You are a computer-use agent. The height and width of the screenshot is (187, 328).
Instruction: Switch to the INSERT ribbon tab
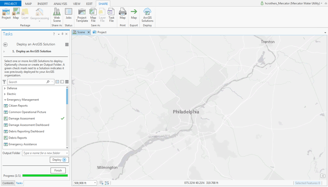point(43,4)
